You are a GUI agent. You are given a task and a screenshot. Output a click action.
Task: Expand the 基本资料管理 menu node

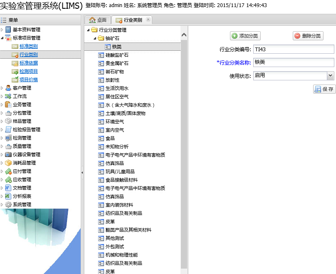pyautogui.click(x=2, y=30)
